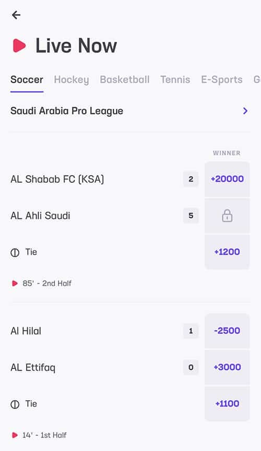Click the tie icon under AL Ettifaq

click(x=15, y=404)
